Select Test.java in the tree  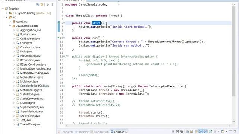click(x=25, y=120)
